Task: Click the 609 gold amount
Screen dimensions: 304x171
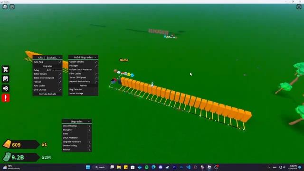Action: tap(16, 145)
